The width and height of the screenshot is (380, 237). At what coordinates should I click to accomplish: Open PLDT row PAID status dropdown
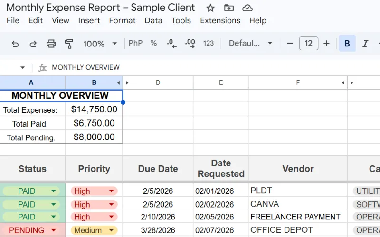[x=54, y=191]
